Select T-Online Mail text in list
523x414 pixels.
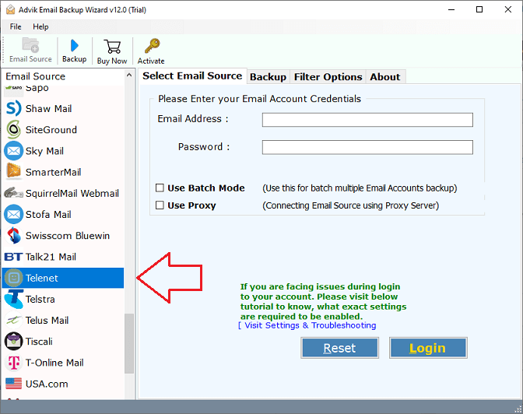click(x=54, y=363)
